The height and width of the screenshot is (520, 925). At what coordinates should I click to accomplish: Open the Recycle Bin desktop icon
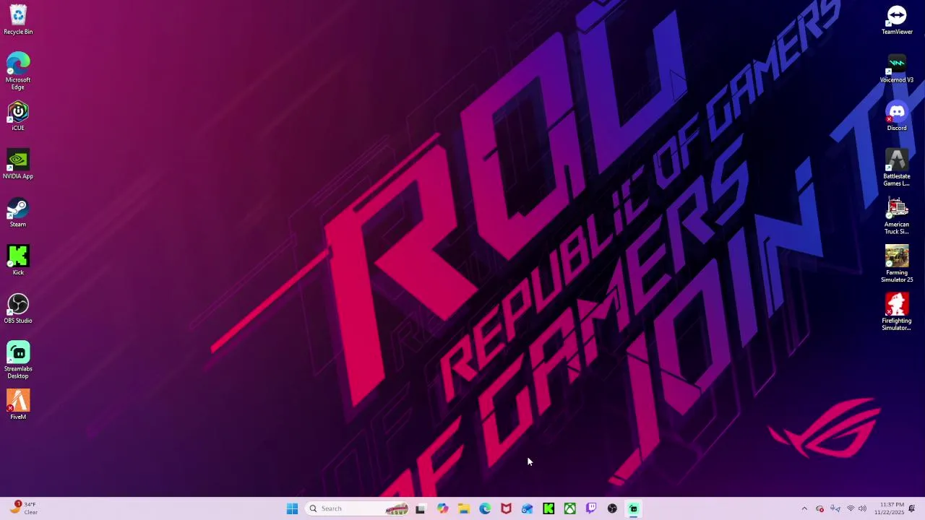18,19
